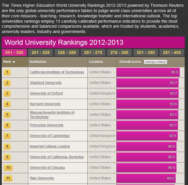Click the 92.7 score bar
Image resolution: width=188 pixels, height=185 pixels.
tap(147, 125)
